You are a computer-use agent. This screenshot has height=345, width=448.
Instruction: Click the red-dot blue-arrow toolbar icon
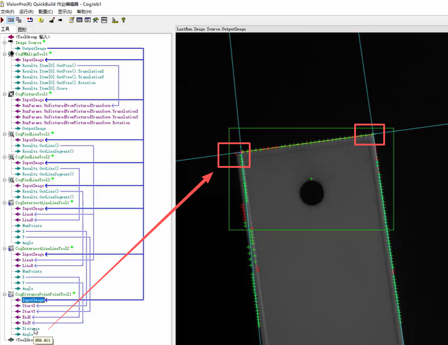click(30, 20)
